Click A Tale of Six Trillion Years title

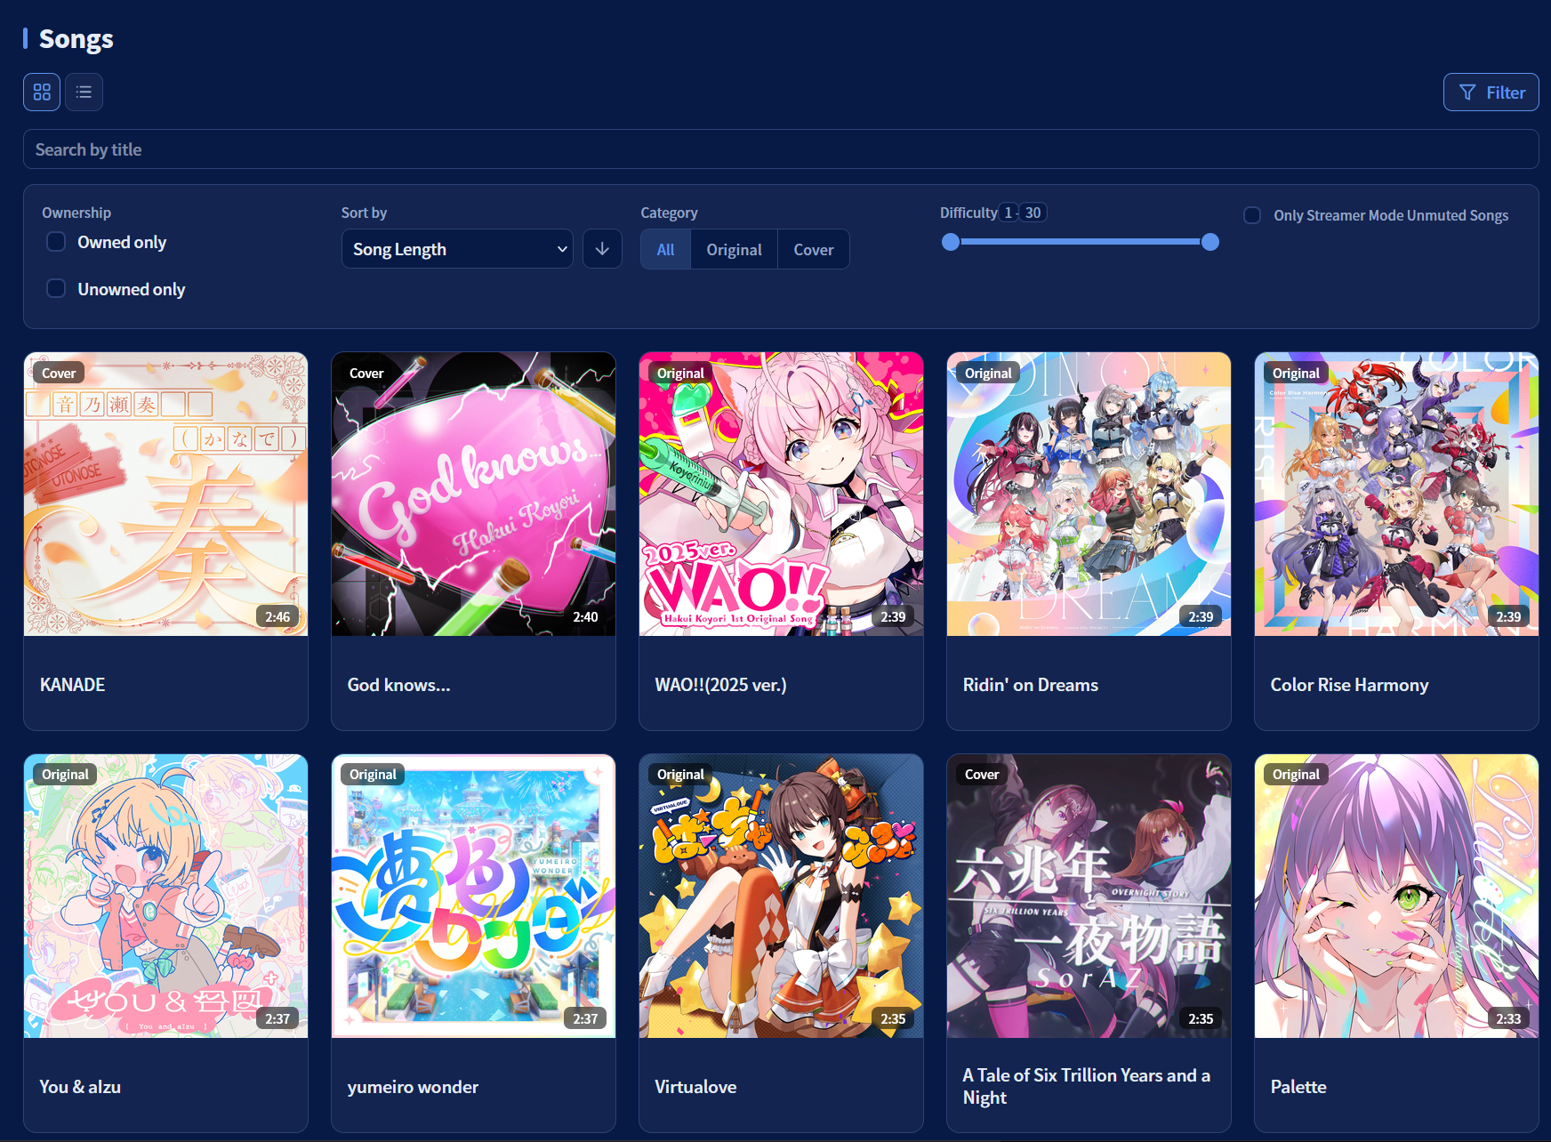pos(1087,1086)
